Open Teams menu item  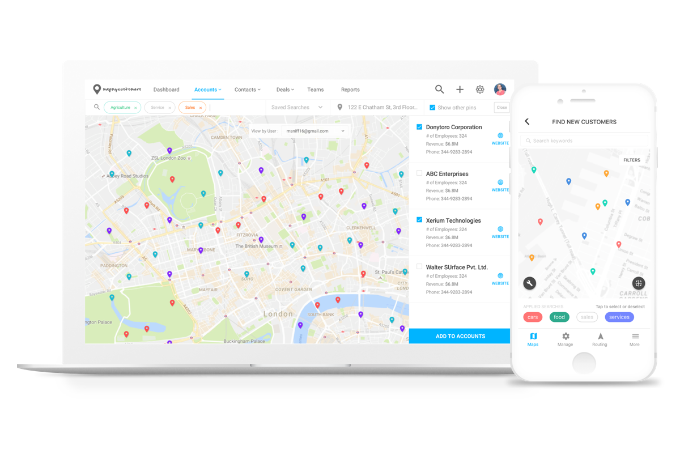316,90
